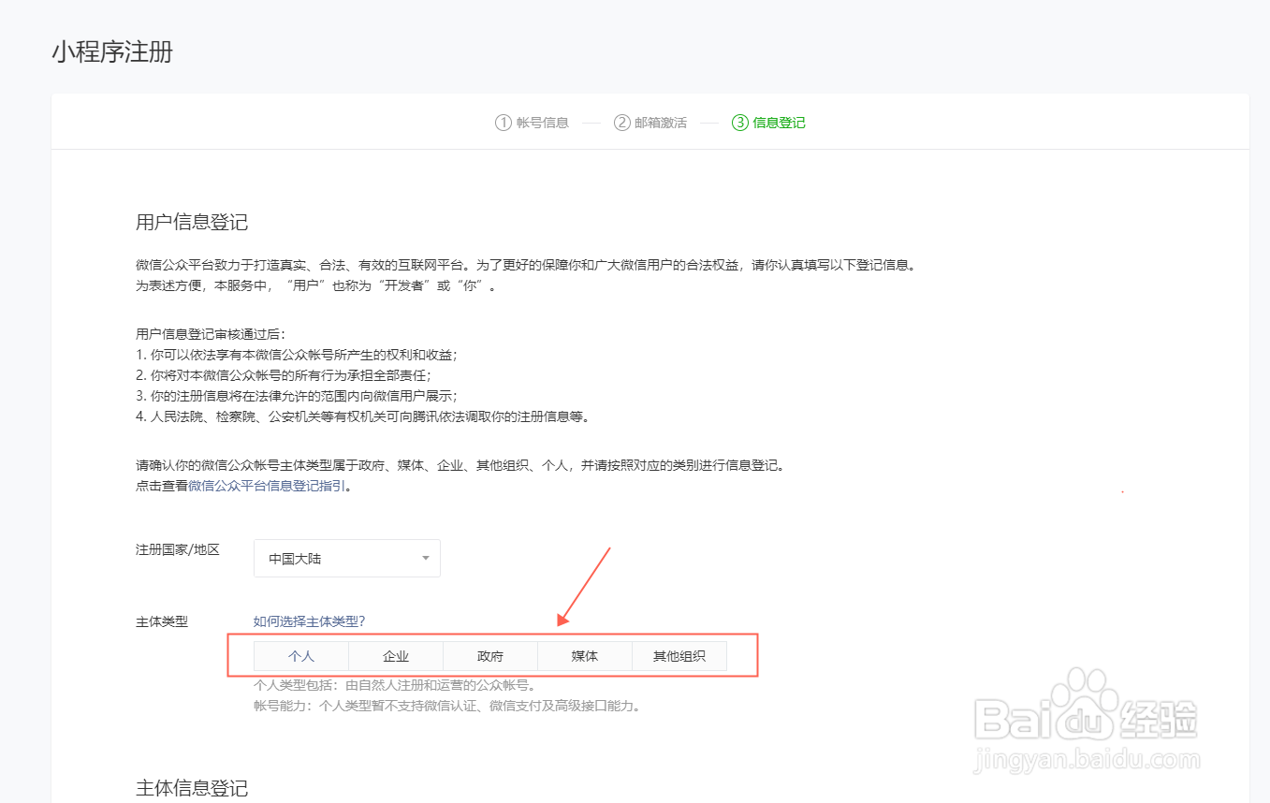The image size is (1270, 803).
Task: Open the 注册国家/地区 dropdown showing 中国大陆
Action: (x=347, y=559)
